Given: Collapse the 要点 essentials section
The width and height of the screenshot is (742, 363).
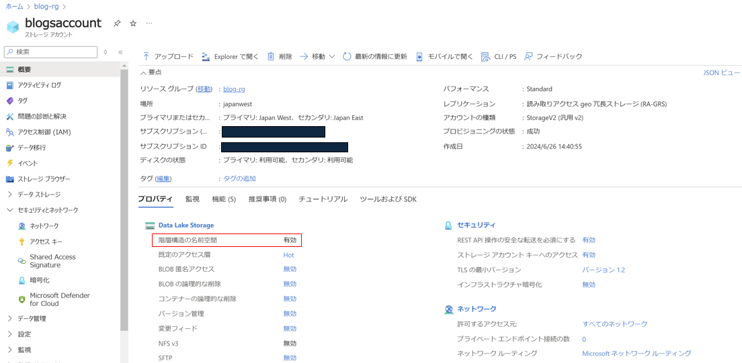Looking at the screenshot, I should pyautogui.click(x=143, y=72).
